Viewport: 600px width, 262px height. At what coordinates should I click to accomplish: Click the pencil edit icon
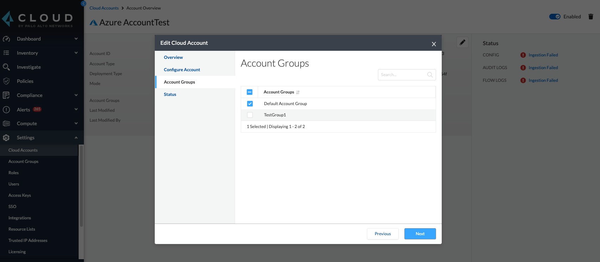462,43
